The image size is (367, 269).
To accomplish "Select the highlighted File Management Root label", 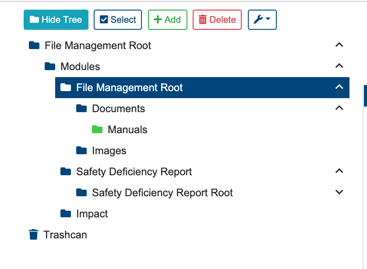I will [130, 88].
